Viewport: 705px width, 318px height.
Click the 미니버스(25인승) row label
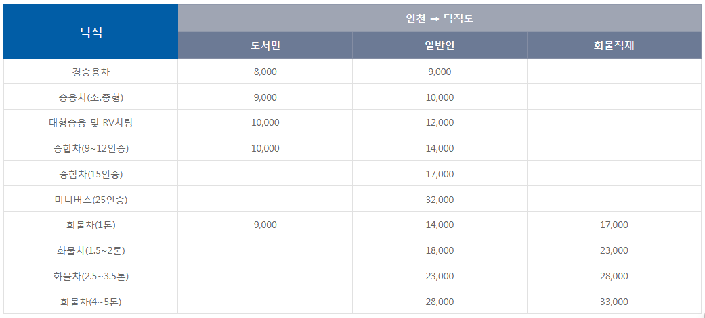coord(91,200)
